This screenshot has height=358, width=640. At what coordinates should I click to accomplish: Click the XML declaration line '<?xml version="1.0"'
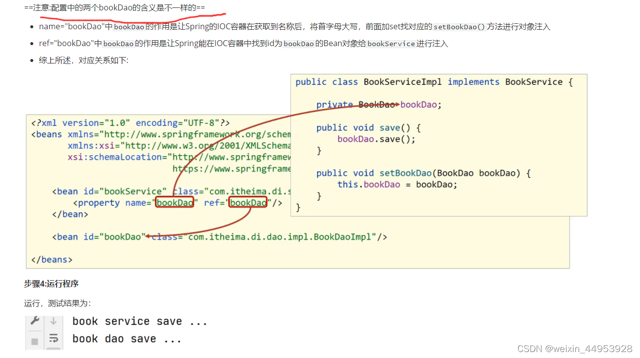click(x=131, y=123)
